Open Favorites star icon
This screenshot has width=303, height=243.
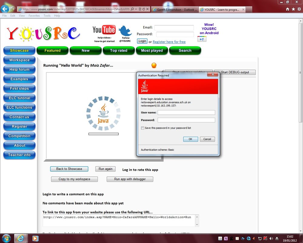click(293, 9)
